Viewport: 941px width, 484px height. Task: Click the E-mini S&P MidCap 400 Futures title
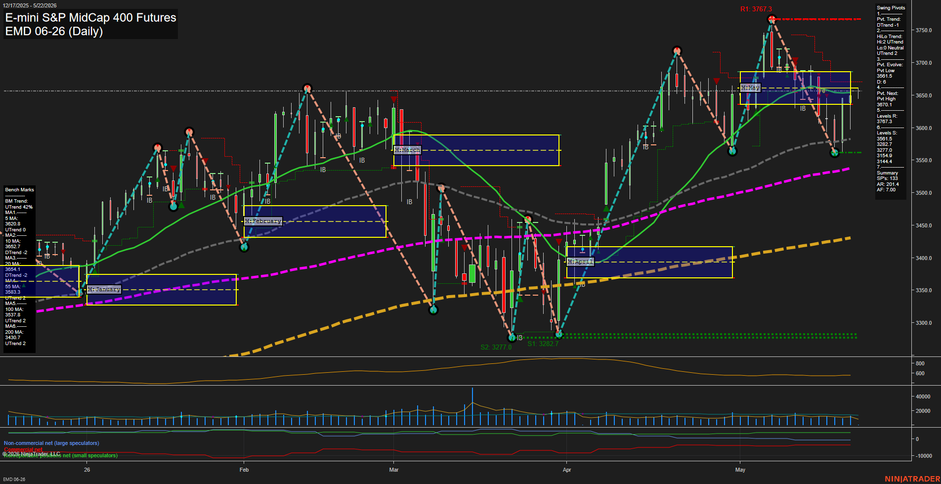(x=91, y=18)
